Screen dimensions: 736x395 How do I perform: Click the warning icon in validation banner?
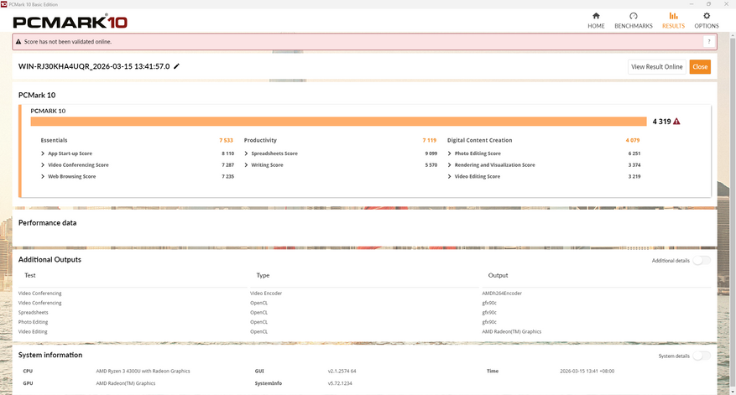[x=18, y=42]
